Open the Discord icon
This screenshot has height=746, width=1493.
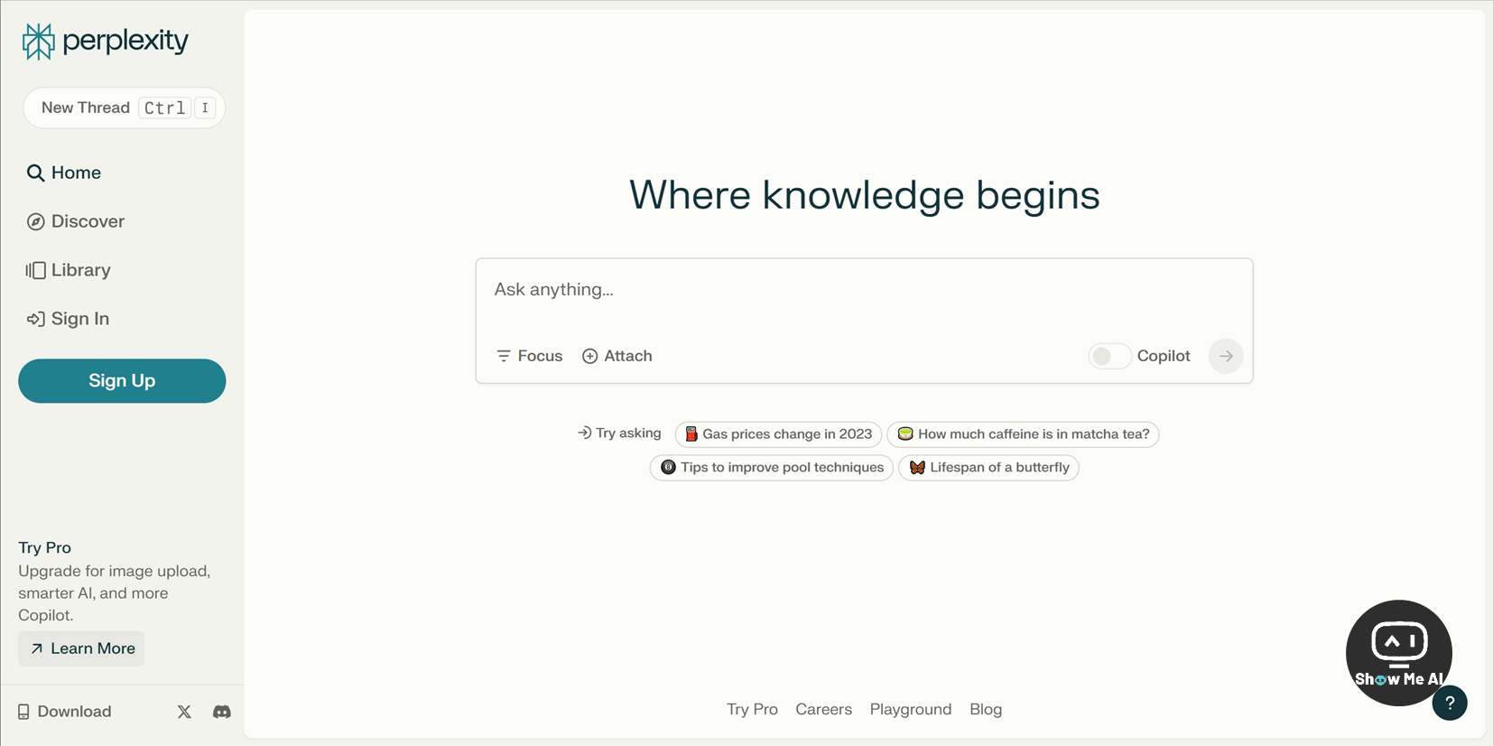pos(222,712)
